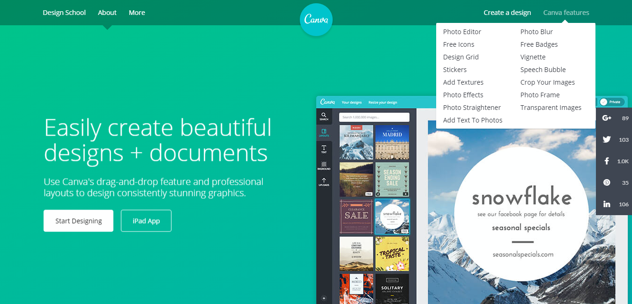
Task: Open Uploads in the editor sidebar
Action: (324, 182)
